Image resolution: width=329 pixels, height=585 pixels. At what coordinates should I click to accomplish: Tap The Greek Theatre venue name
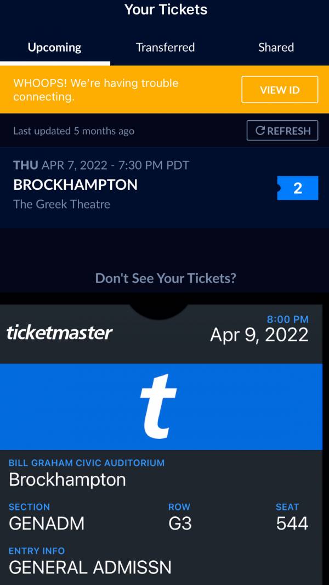click(x=61, y=204)
